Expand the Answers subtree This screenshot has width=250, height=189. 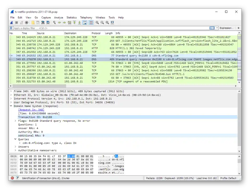pyautogui.click(x=15, y=147)
